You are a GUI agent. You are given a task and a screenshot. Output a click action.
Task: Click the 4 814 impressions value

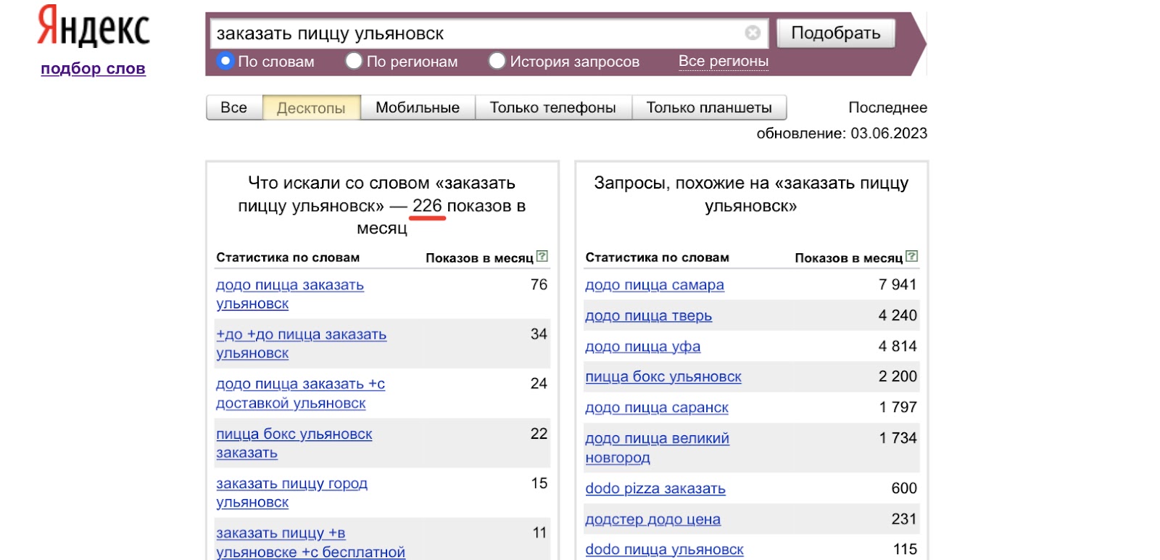click(898, 346)
